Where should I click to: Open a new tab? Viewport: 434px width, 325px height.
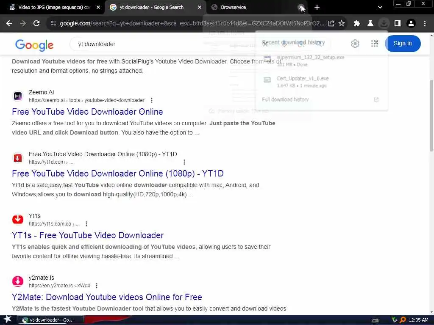pos(317,8)
